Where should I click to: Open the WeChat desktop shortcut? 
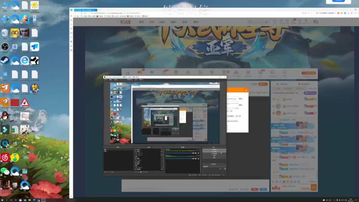[x=5, y=171]
